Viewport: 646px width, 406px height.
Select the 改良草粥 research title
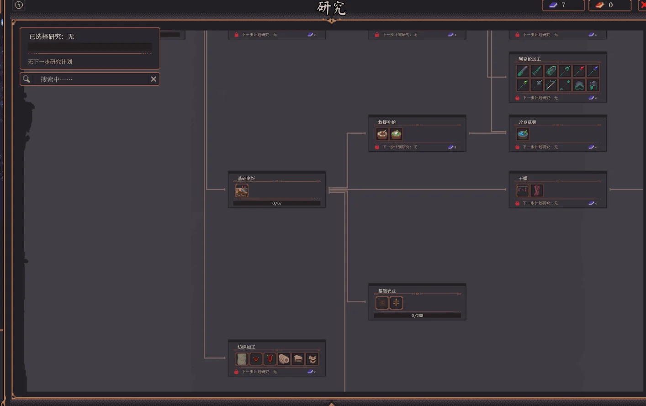tap(527, 122)
